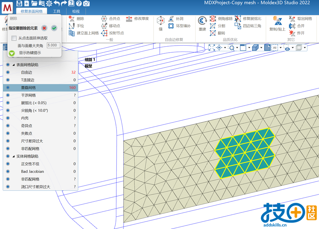The width and height of the screenshot is (319, 229).
Task: Select the 合并点 tool
Action: [x=111, y=19]
